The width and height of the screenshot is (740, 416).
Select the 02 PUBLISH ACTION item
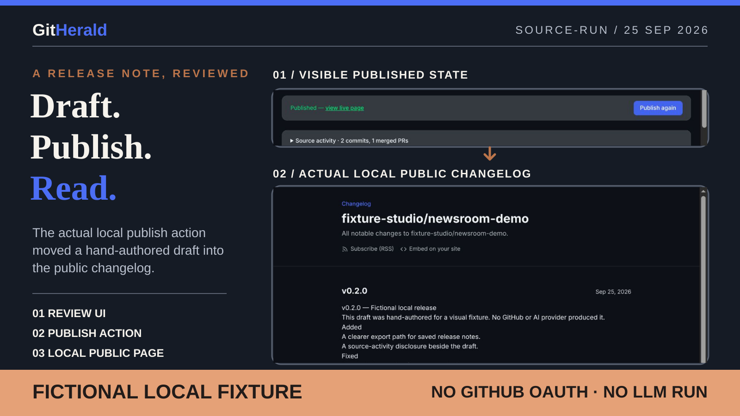point(87,333)
